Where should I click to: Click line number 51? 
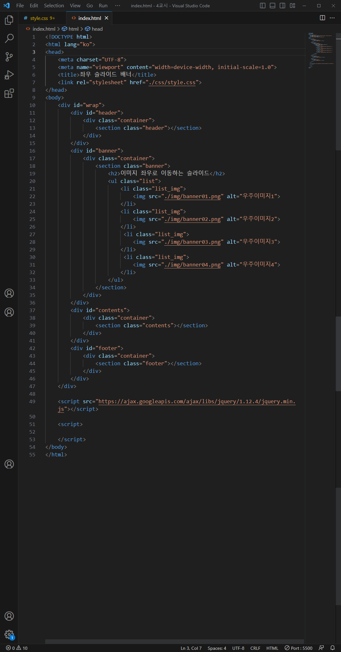[x=32, y=424]
